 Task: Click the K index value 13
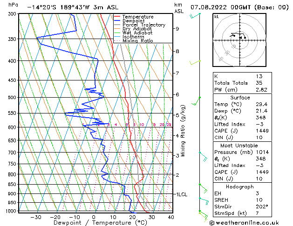pos(259,76)
